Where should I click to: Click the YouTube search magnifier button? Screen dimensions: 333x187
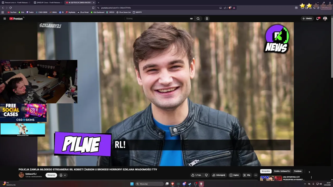tap(198, 18)
